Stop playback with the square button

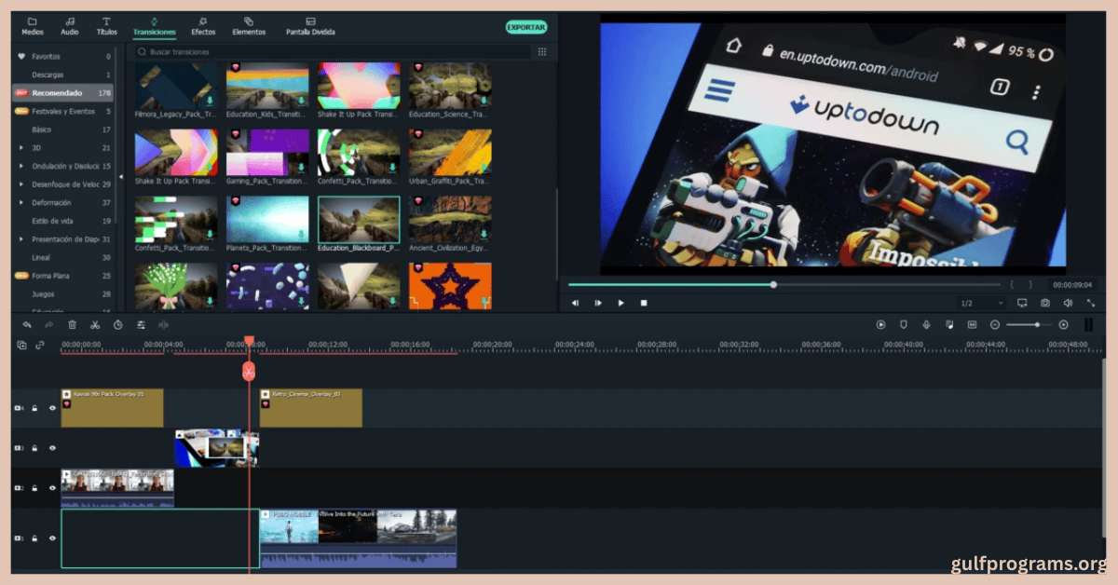click(644, 302)
